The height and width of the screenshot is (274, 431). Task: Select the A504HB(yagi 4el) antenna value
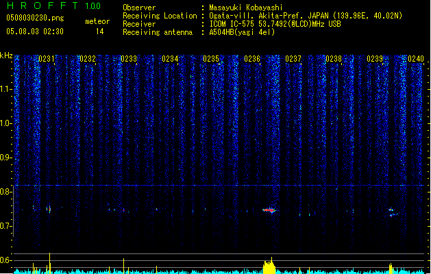click(242, 32)
